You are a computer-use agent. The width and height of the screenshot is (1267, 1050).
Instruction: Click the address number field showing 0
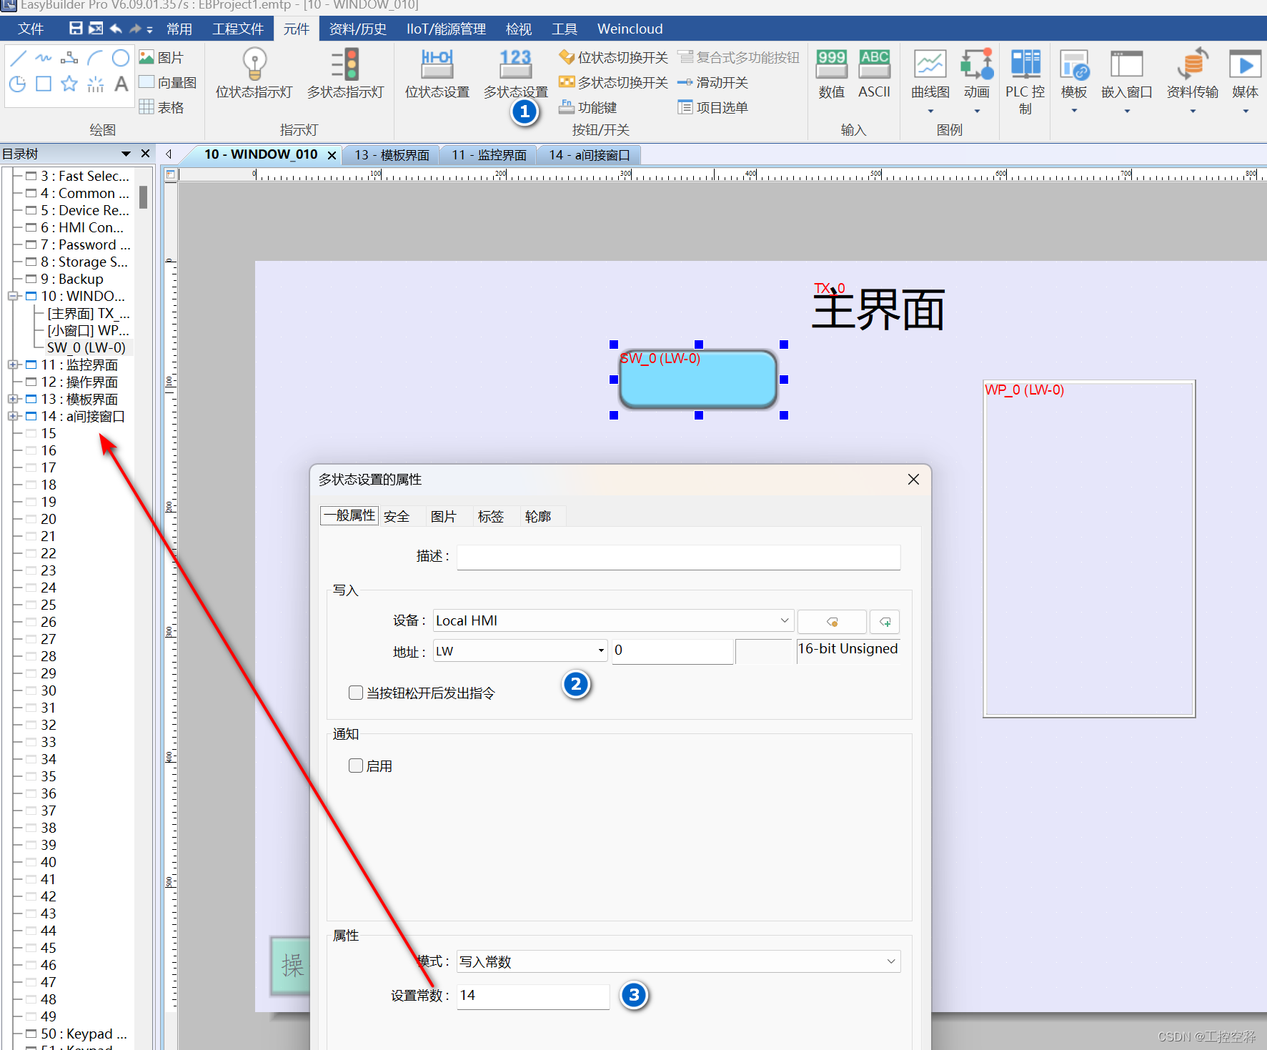[x=672, y=651]
